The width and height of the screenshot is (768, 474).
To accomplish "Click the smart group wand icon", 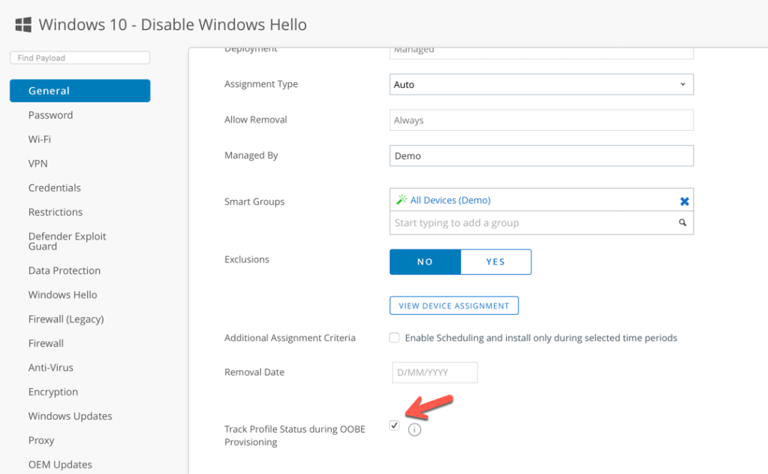I will (x=403, y=200).
